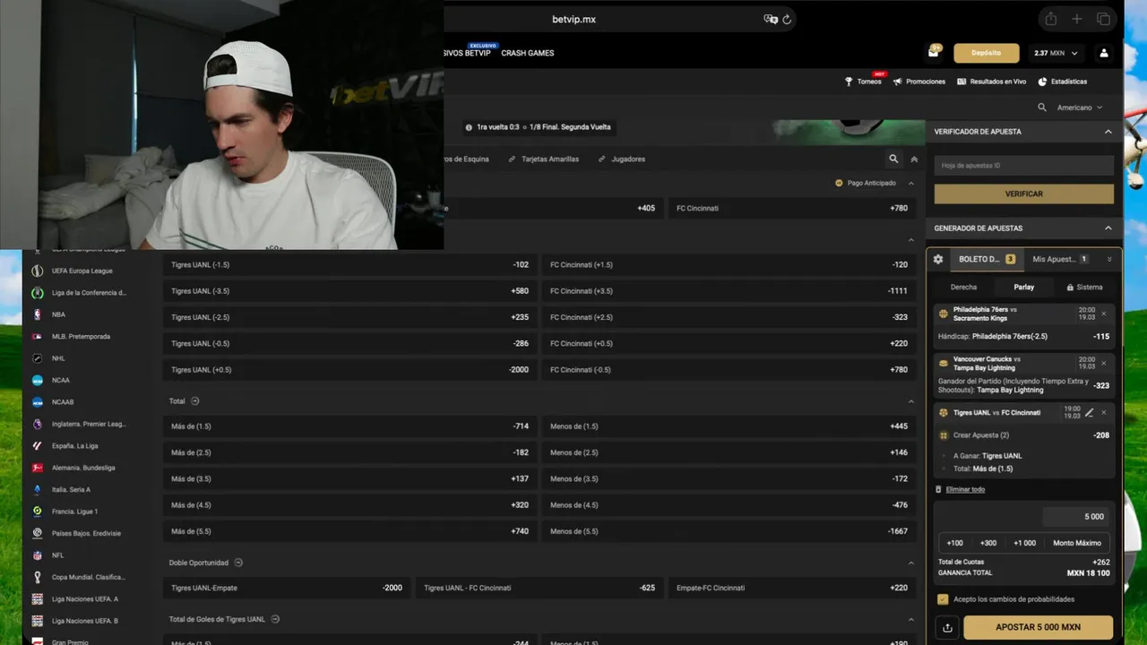1147x645 pixels.
Task: Open Crash Games in top navigation
Action: coord(528,53)
